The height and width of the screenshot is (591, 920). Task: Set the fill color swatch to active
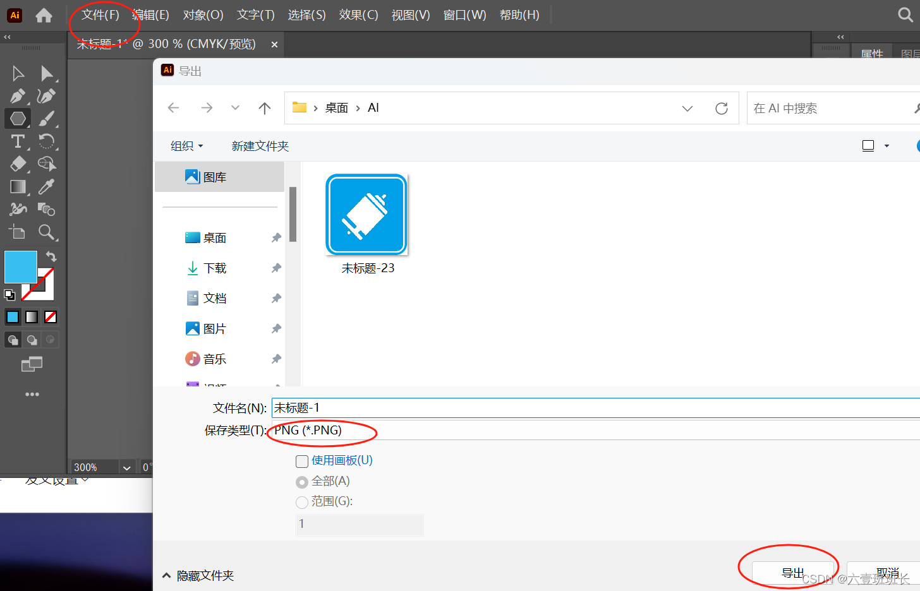point(20,267)
